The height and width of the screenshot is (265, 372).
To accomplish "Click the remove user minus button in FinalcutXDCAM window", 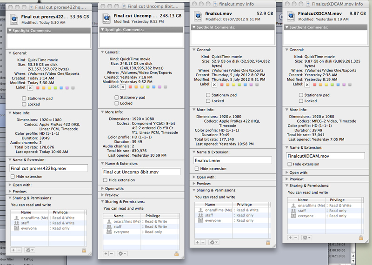I will coord(296,238).
